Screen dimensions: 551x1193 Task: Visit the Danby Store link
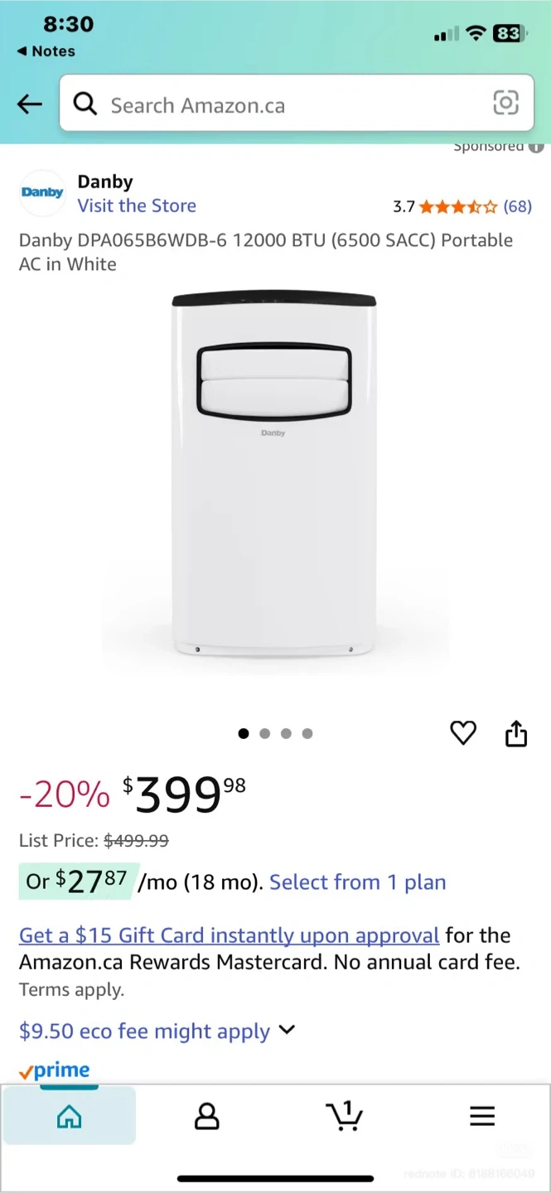tap(137, 205)
